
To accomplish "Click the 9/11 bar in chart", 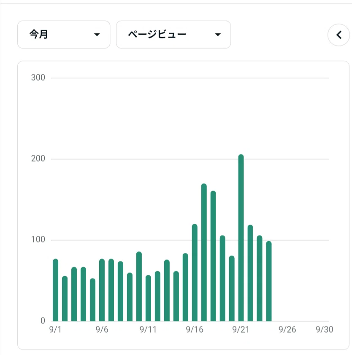I will (x=148, y=298).
